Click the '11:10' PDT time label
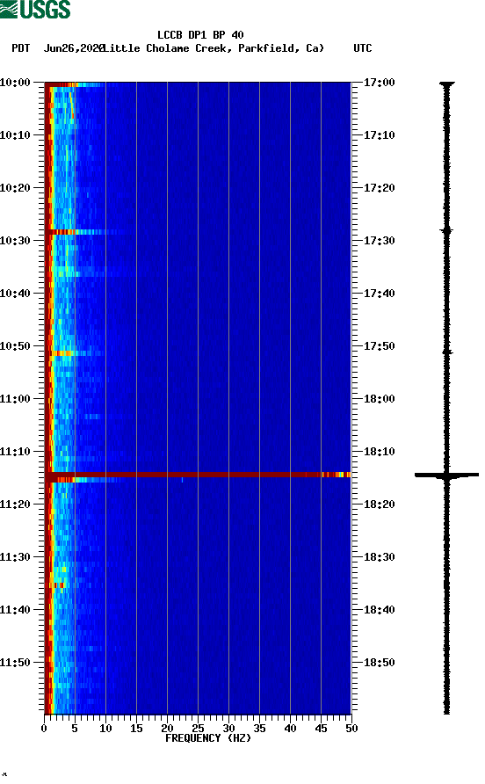This screenshot has height=784, width=485. 15,452
